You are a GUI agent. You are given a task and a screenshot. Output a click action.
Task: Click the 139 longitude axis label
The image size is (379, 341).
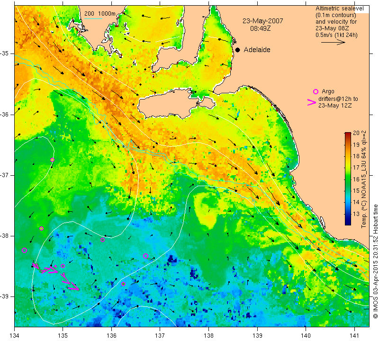tap(257, 336)
